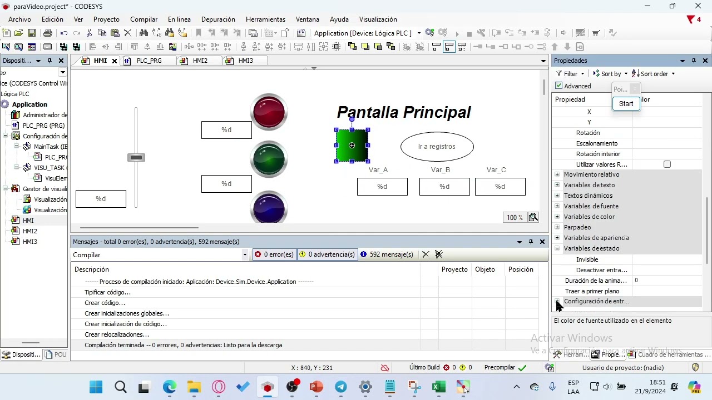This screenshot has width=712, height=400.
Task: Click the Invisible property value field
Action: [666, 259]
